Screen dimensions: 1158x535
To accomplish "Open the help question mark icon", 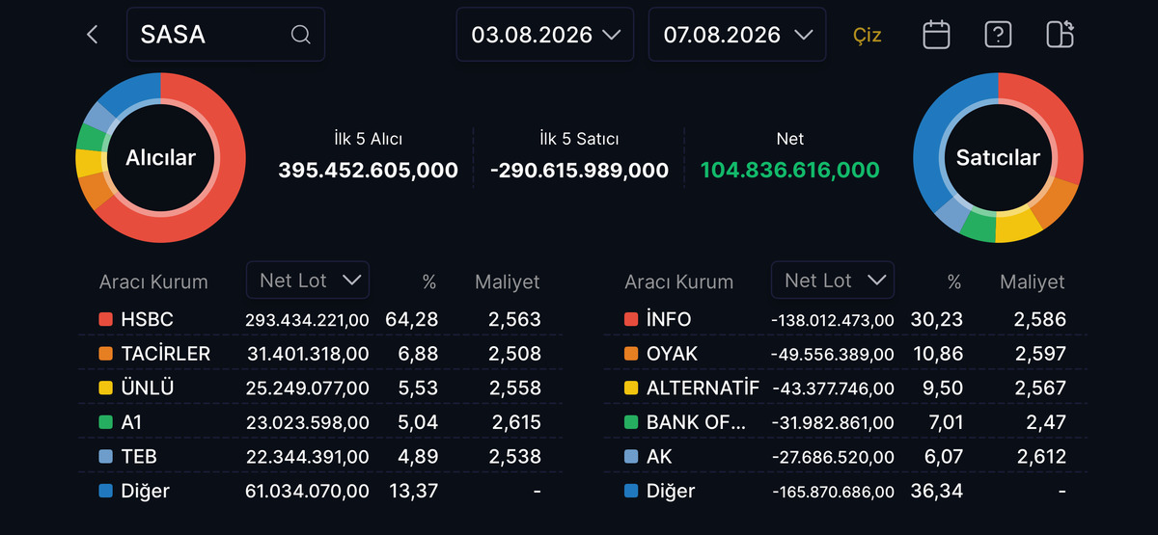I will [998, 35].
